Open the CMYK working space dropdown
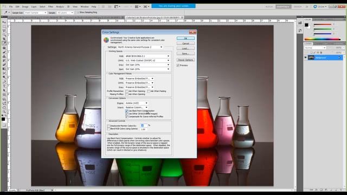 coord(147,60)
